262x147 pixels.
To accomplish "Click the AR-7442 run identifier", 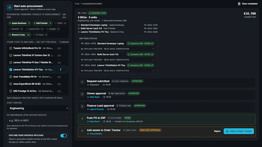I will (x=82, y=13).
